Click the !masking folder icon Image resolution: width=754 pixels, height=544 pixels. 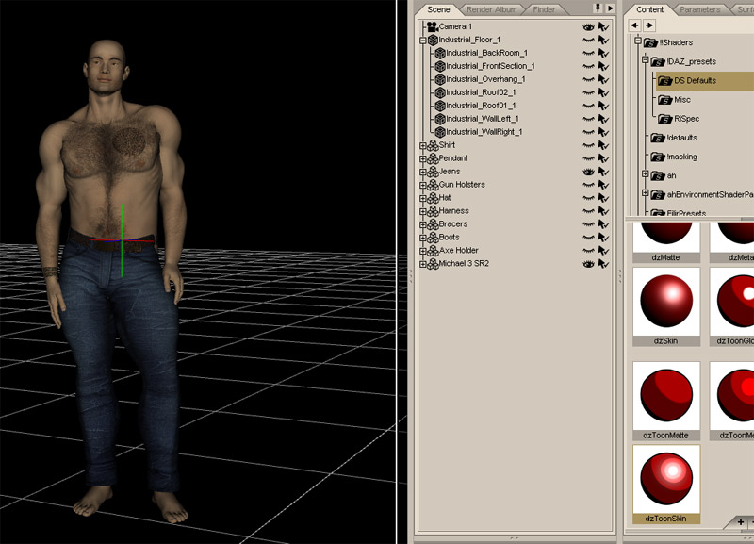tap(658, 157)
